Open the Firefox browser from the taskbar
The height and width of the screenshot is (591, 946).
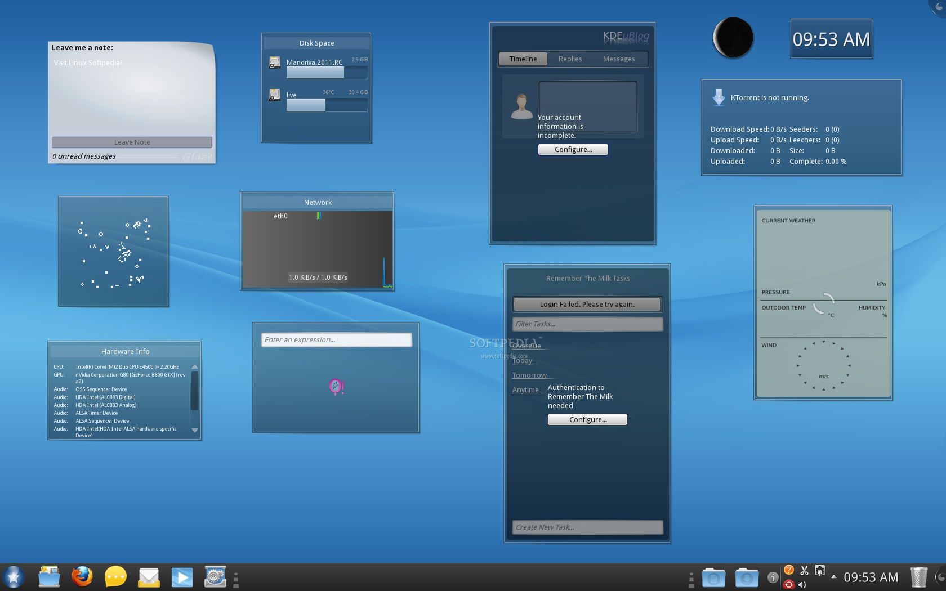coord(82,577)
